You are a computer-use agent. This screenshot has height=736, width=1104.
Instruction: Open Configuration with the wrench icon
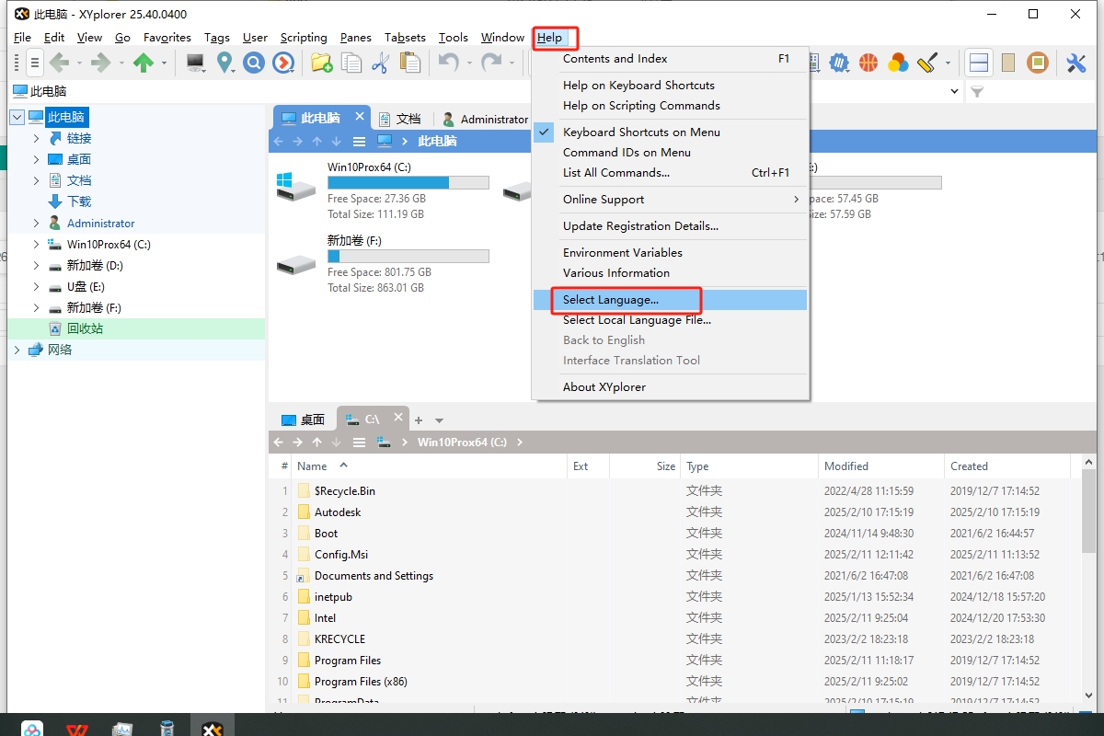tap(1075, 63)
